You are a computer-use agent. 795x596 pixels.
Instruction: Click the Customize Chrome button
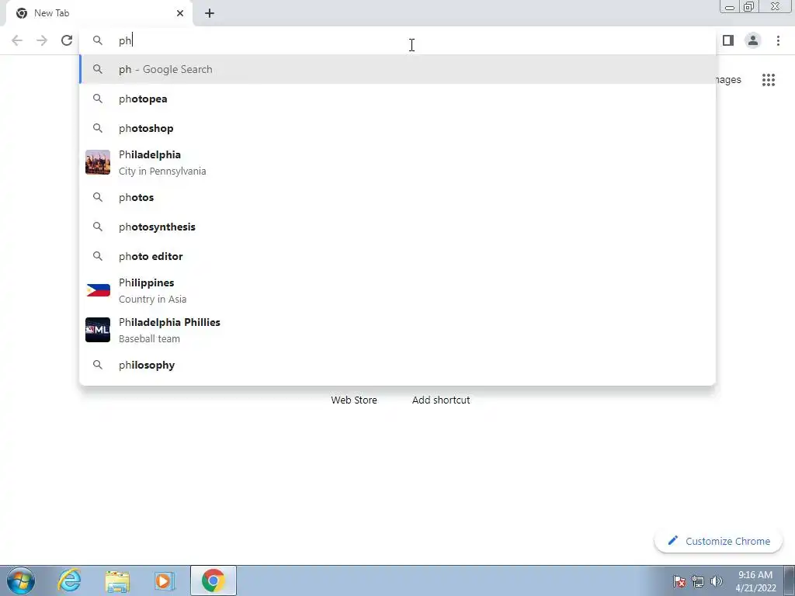718,541
